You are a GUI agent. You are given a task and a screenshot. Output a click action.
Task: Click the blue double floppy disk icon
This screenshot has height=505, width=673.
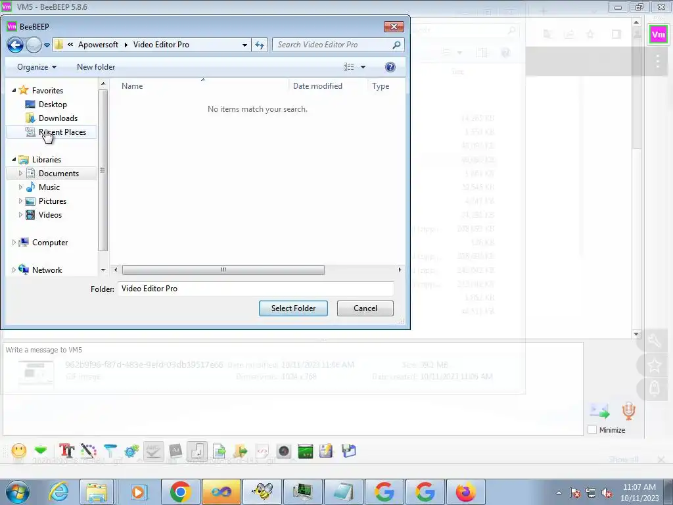(349, 451)
